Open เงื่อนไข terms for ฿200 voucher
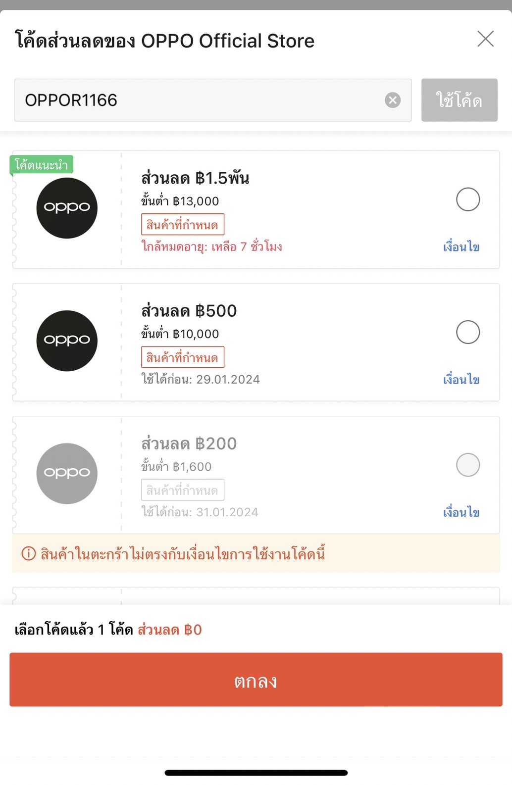Viewport: 512px width, 785px height. pyautogui.click(x=461, y=512)
